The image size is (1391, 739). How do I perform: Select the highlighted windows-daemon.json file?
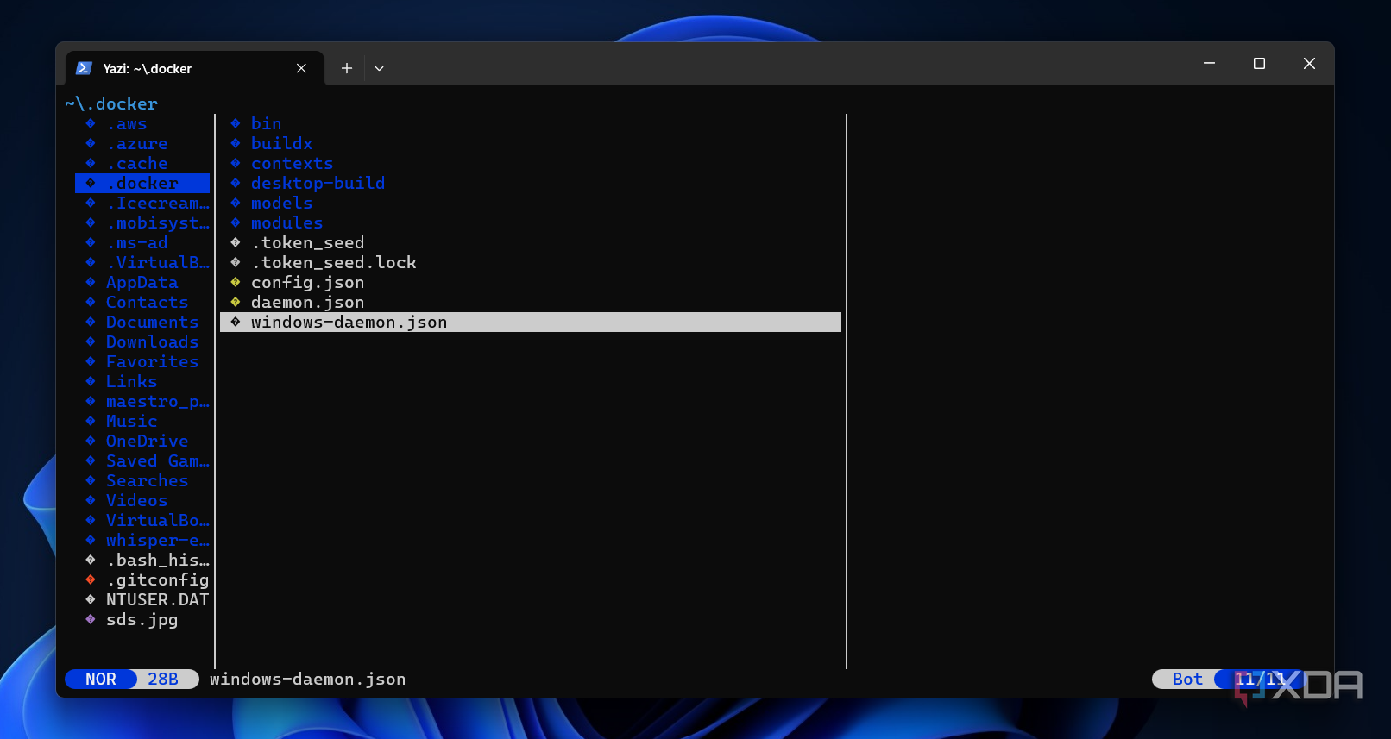coord(531,323)
